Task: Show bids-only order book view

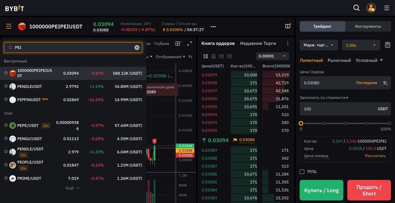Action: coord(221,56)
